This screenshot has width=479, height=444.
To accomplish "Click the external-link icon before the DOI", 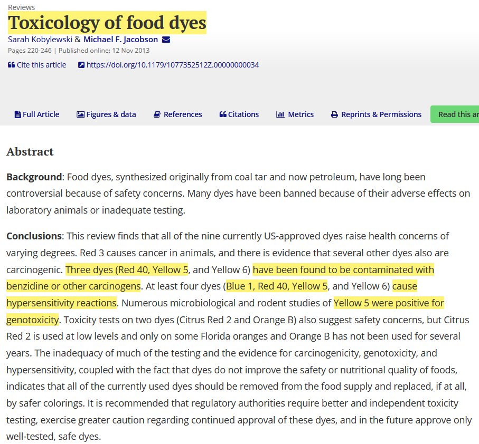I will pyautogui.click(x=81, y=65).
